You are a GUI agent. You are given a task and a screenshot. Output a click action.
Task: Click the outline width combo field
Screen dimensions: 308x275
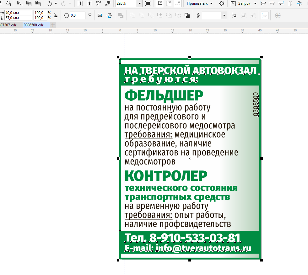pyautogui.click(x=212, y=15)
